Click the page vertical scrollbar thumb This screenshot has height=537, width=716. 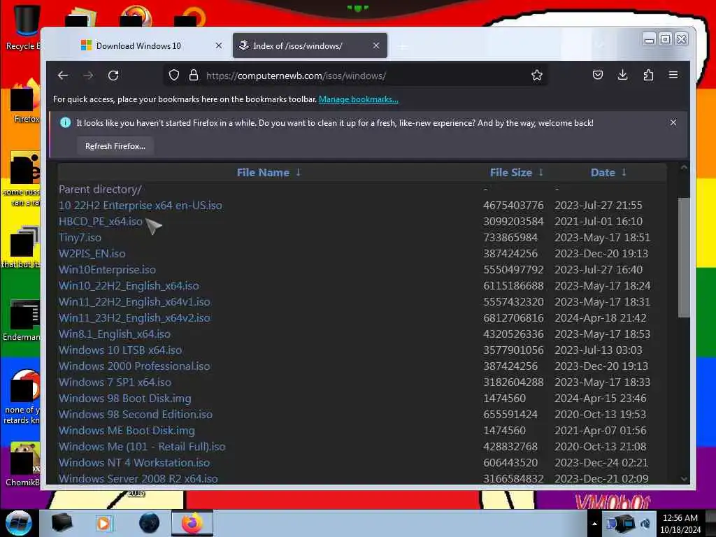pyautogui.click(x=684, y=257)
